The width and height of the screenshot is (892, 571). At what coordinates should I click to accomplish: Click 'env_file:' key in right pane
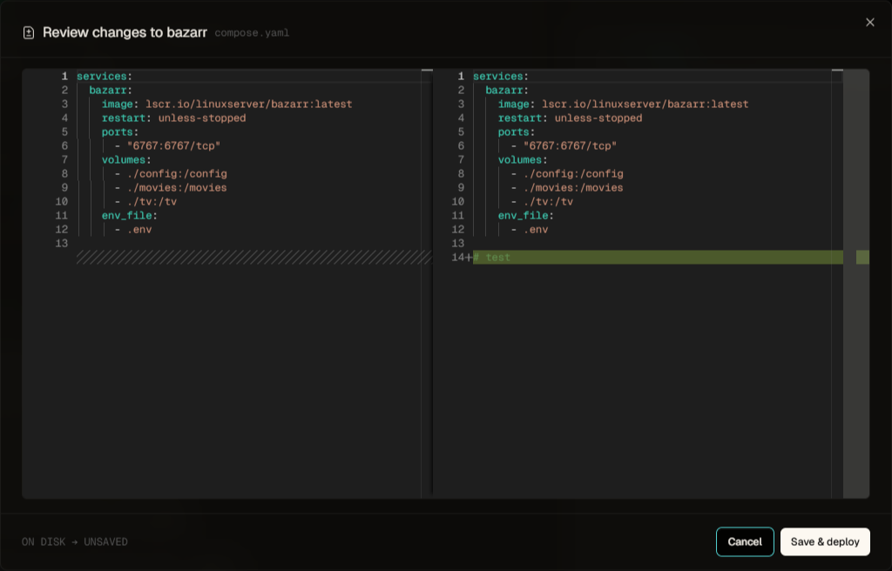[525, 216]
